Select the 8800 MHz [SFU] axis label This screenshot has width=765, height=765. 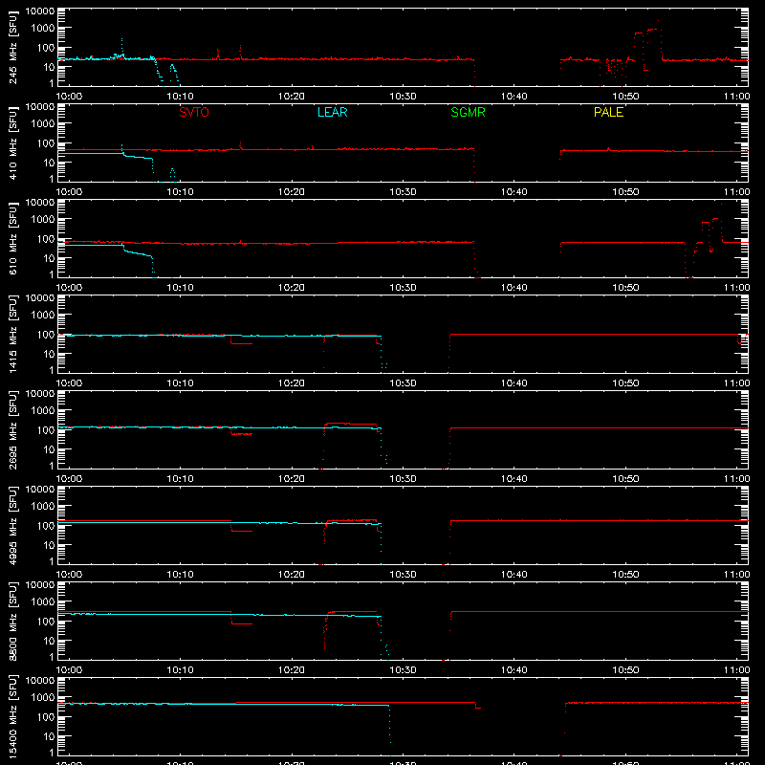tap(12, 622)
